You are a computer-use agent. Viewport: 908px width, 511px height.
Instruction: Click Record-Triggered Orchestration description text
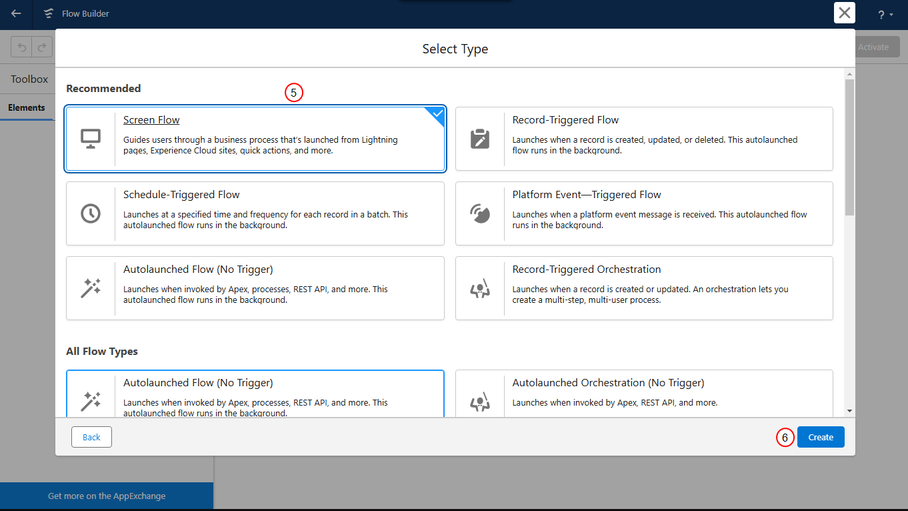click(650, 295)
